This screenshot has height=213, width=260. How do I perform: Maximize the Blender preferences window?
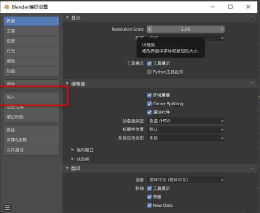point(230,7)
